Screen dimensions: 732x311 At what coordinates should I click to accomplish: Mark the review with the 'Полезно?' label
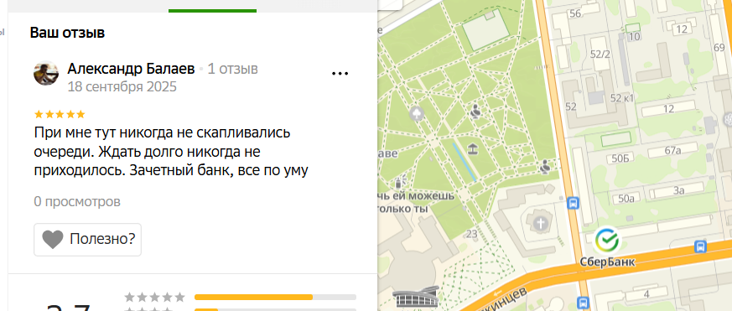102,239
